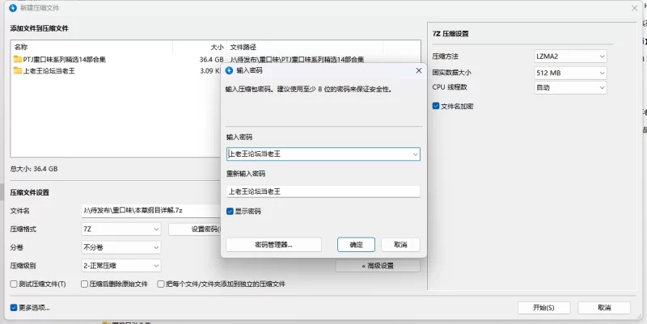Screen dimensions: 647x324
Task: Check 把每个文件/文件夹添加到独立的压缩文件 option
Action: [161, 284]
